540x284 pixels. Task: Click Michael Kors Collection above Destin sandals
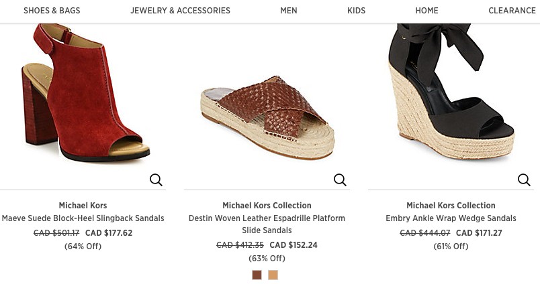(267, 206)
